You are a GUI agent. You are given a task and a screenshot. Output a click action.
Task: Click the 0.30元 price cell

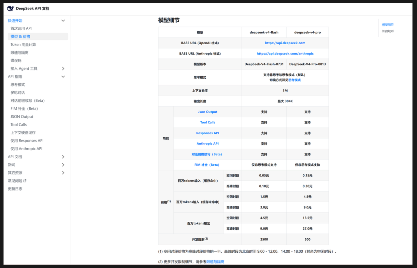coord(308,186)
